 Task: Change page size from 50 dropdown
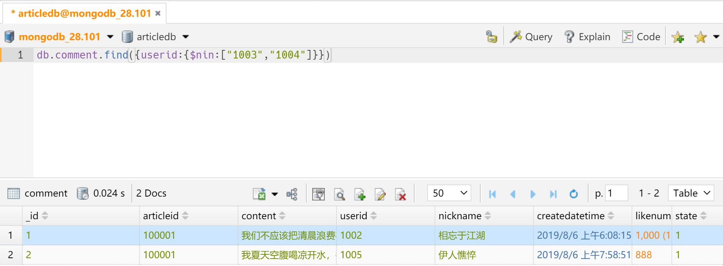tap(449, 193)
